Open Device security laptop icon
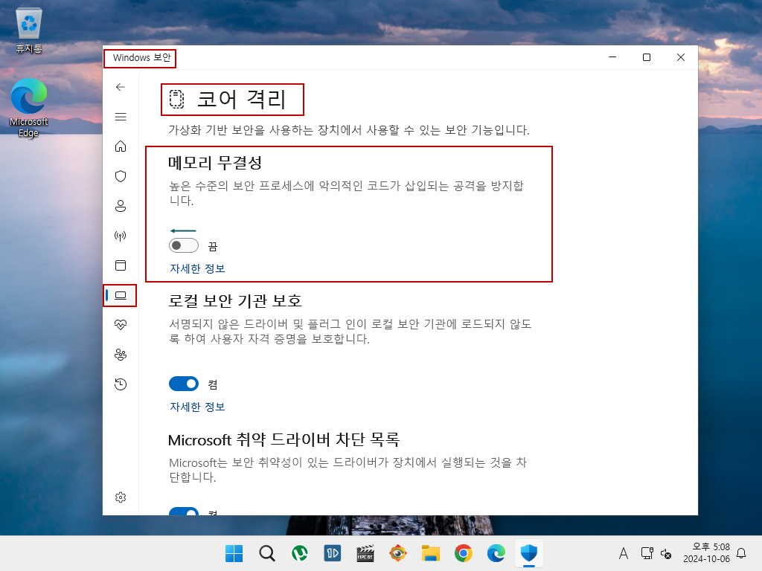Viewport: 762px width, 571px height. click(x=121, y=295)
